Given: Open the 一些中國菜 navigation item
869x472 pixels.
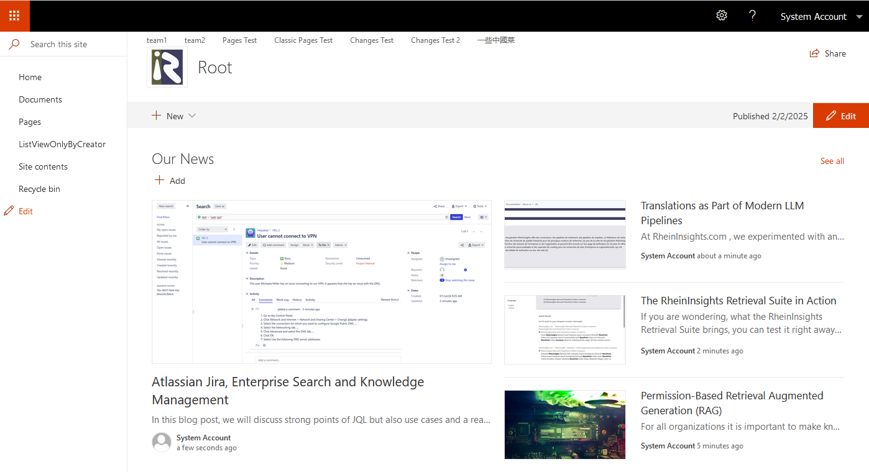Looking at the screenshot, I should click(496, 40).
